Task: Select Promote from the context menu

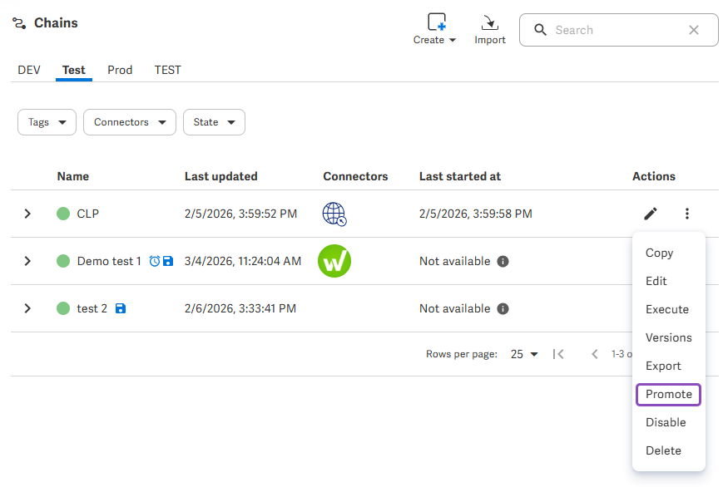Action: tap(669, 395)
